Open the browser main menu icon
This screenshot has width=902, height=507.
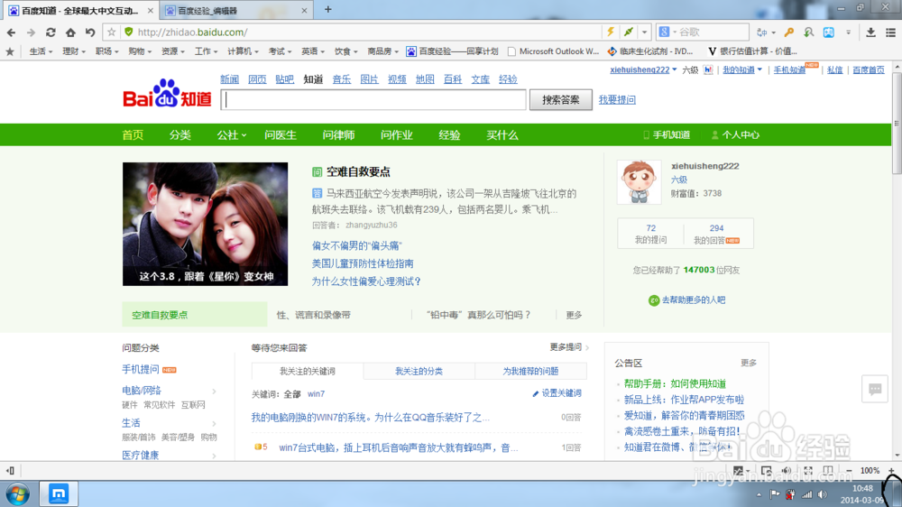tap(890, 32)
